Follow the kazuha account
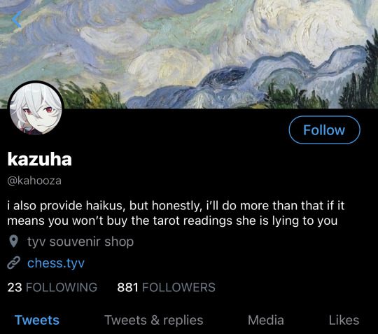The height and width of the screenshot is (334, 378). pyautogui.click(x=324, y=130)
